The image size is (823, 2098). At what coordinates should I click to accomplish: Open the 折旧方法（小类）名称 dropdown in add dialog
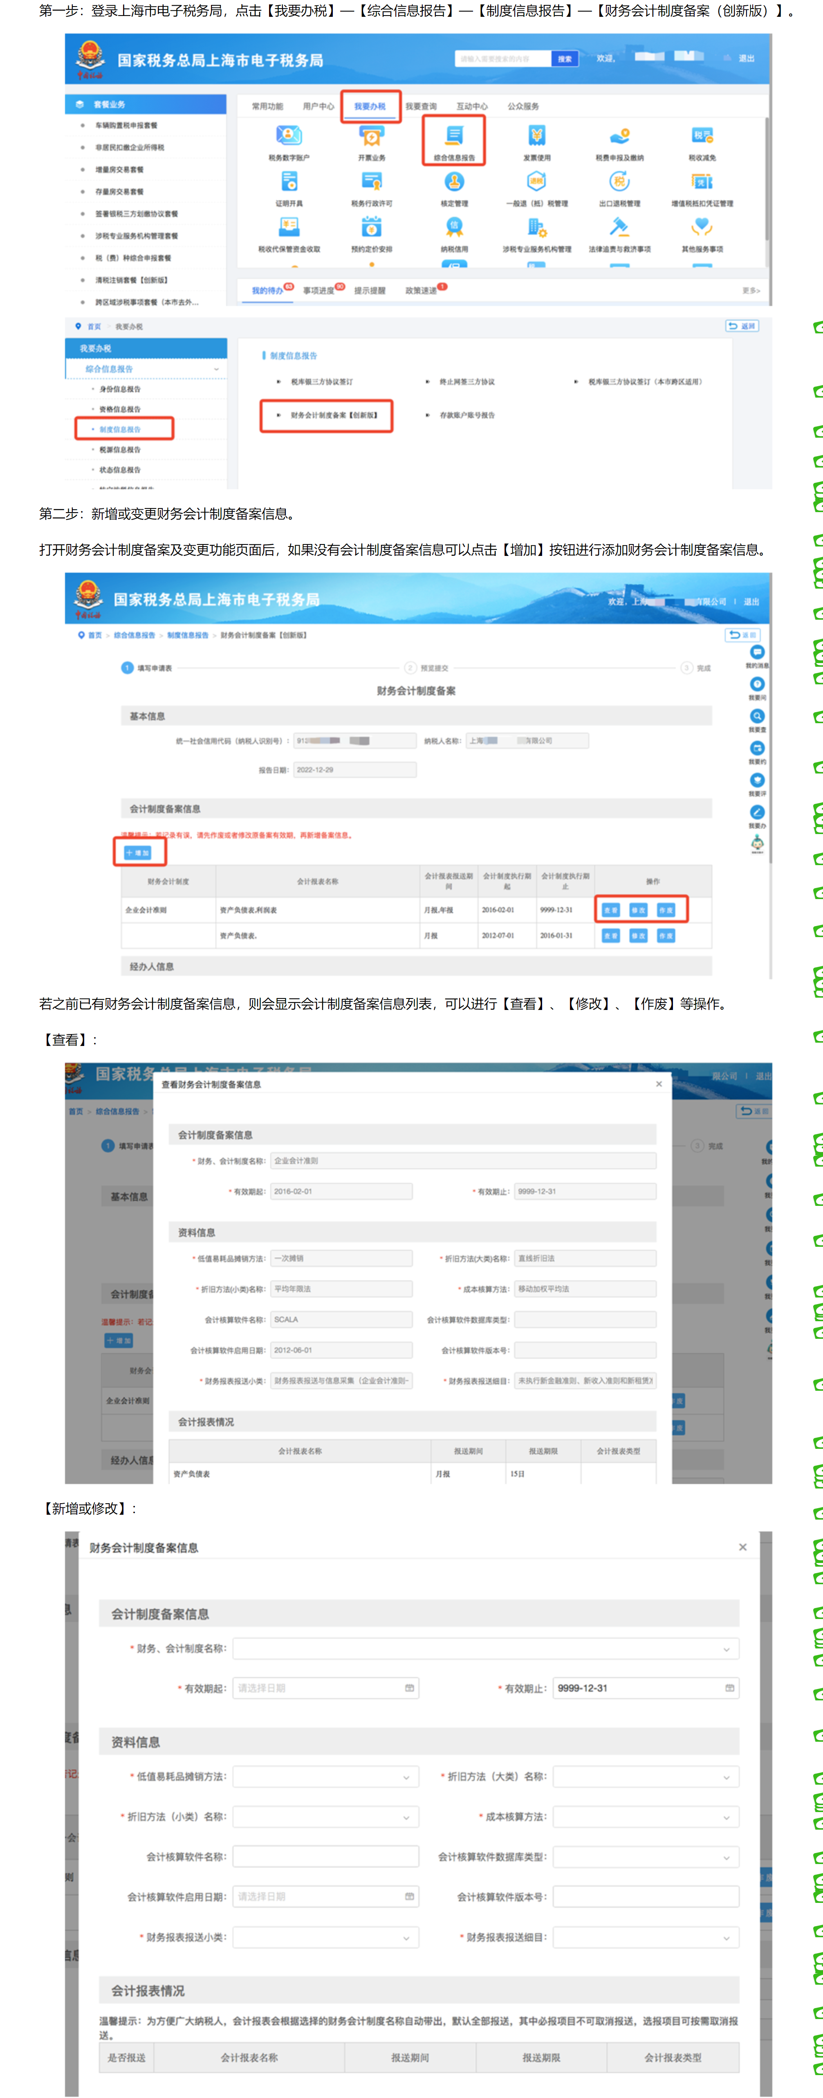coord(325,1817)
